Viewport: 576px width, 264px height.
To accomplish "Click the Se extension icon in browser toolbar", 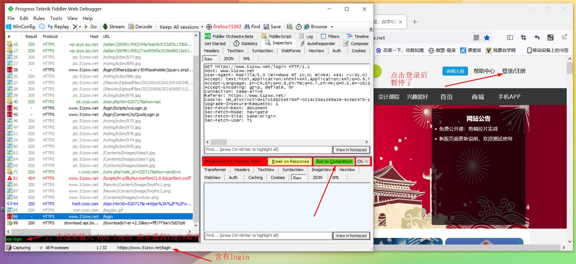I will (x=550, y=37).
